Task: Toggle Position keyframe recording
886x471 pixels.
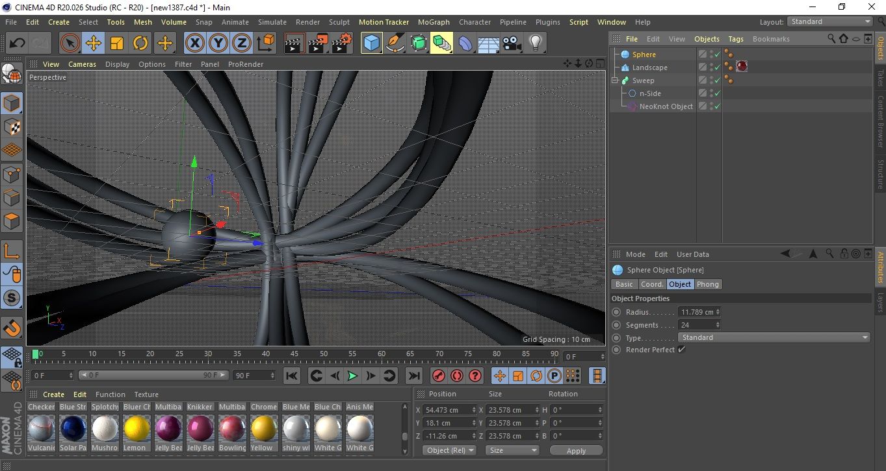Action: click(x=500, y=376)
